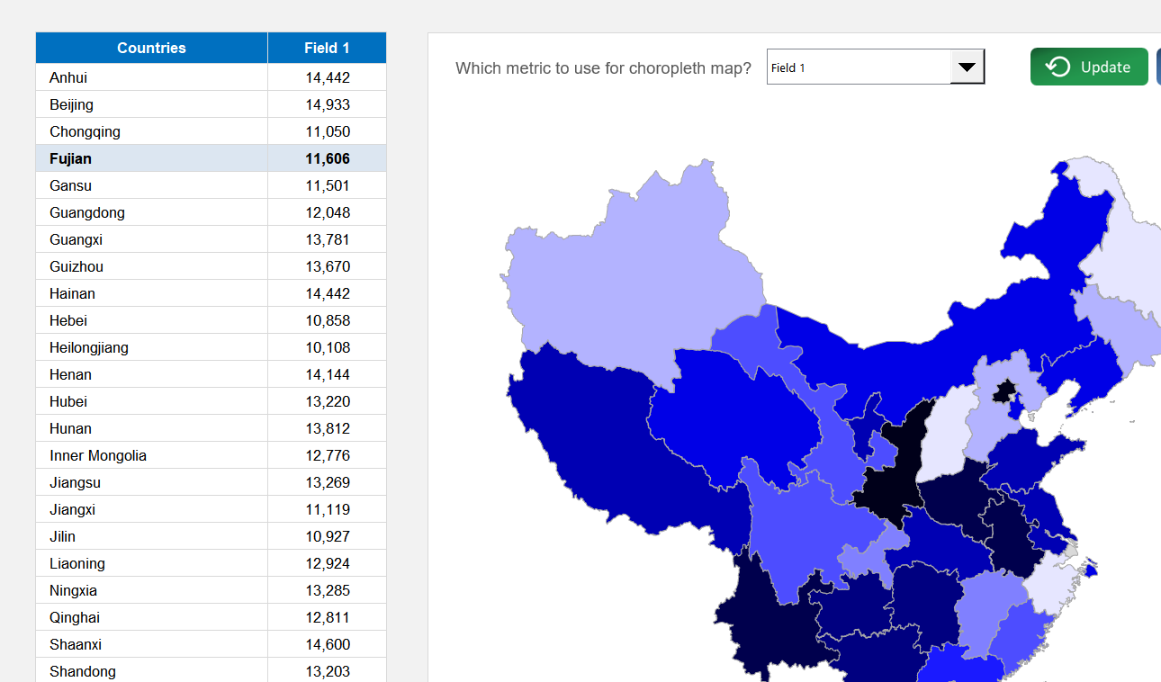Select the highlighted Fujian row
This screenshot has width=1161, height=682.
tap(151, 158)
